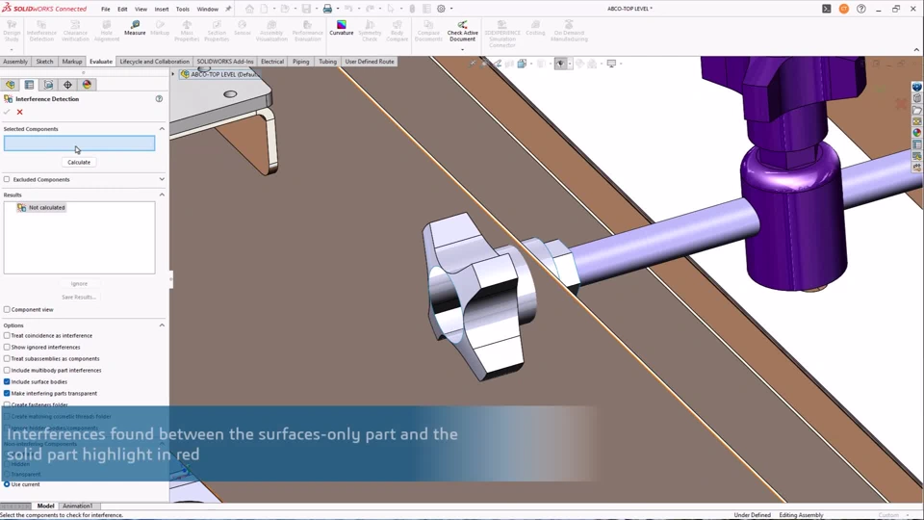924x520 pixels.
Task: Select the Measure tool
Action: click(135, 28)
